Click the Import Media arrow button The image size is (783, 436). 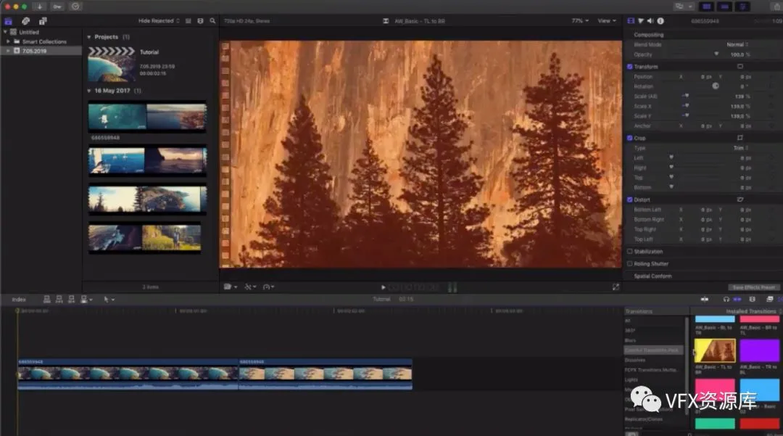39,7
